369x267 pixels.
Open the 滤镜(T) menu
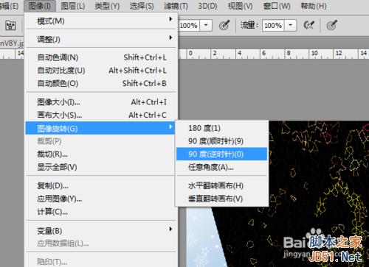pyautogui.click(x=176, y=6)
